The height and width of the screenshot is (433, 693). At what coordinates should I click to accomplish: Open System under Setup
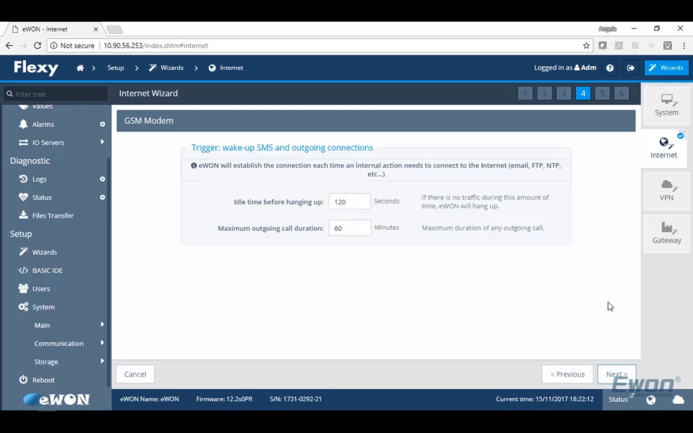pyautogui.click(x=43, y=307)
